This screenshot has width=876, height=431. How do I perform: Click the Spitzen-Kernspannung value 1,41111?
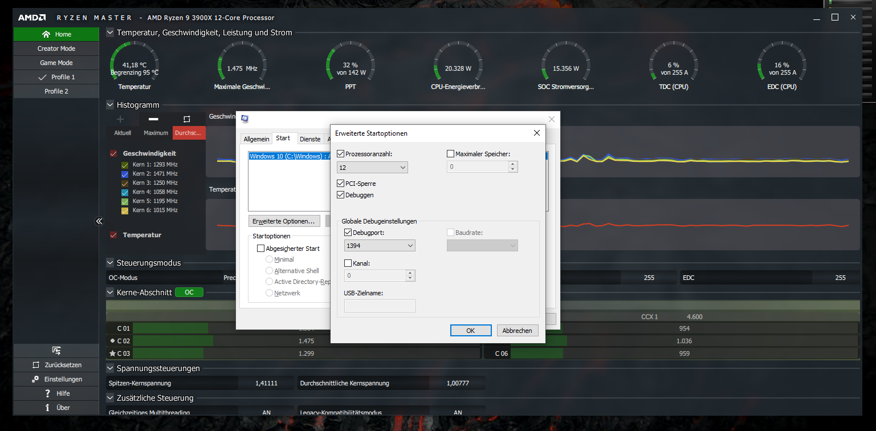(x=266, y=383)
